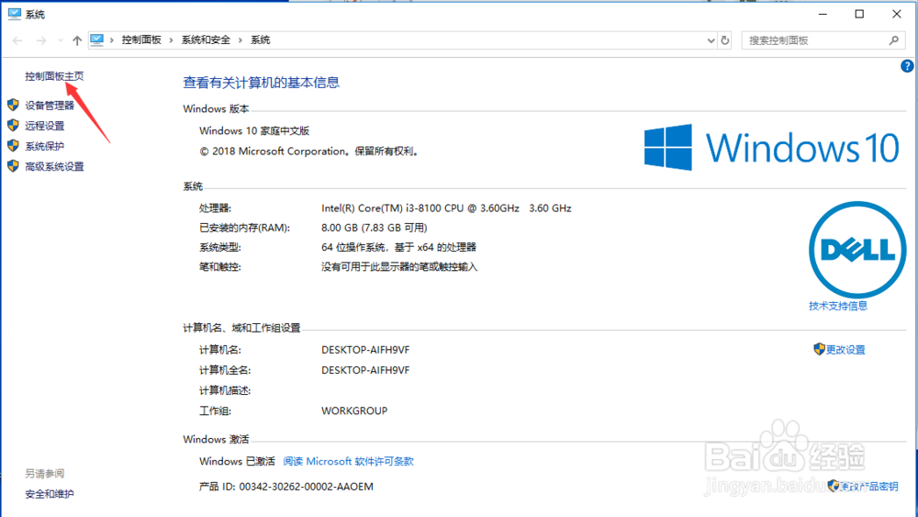918x517 pixels.
Task: Select 系统 breadcrumb
Action: [261, 39]
